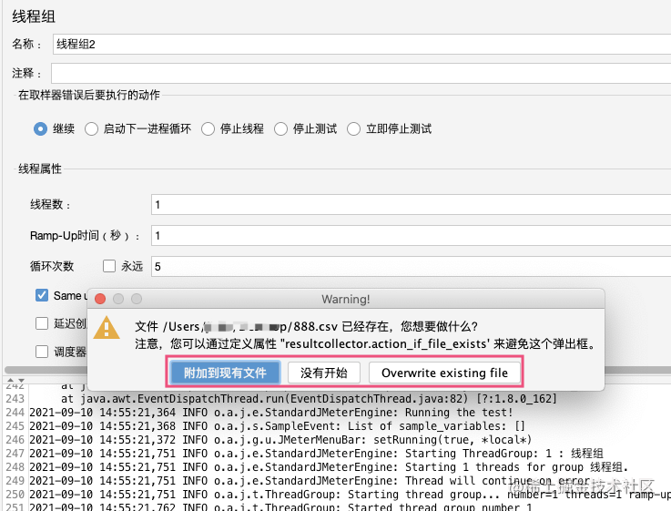The height and width of the screenshot is (511, 671).
Task: Enable the 永远 loop checkbox
Action: click(x=109, y=266)
